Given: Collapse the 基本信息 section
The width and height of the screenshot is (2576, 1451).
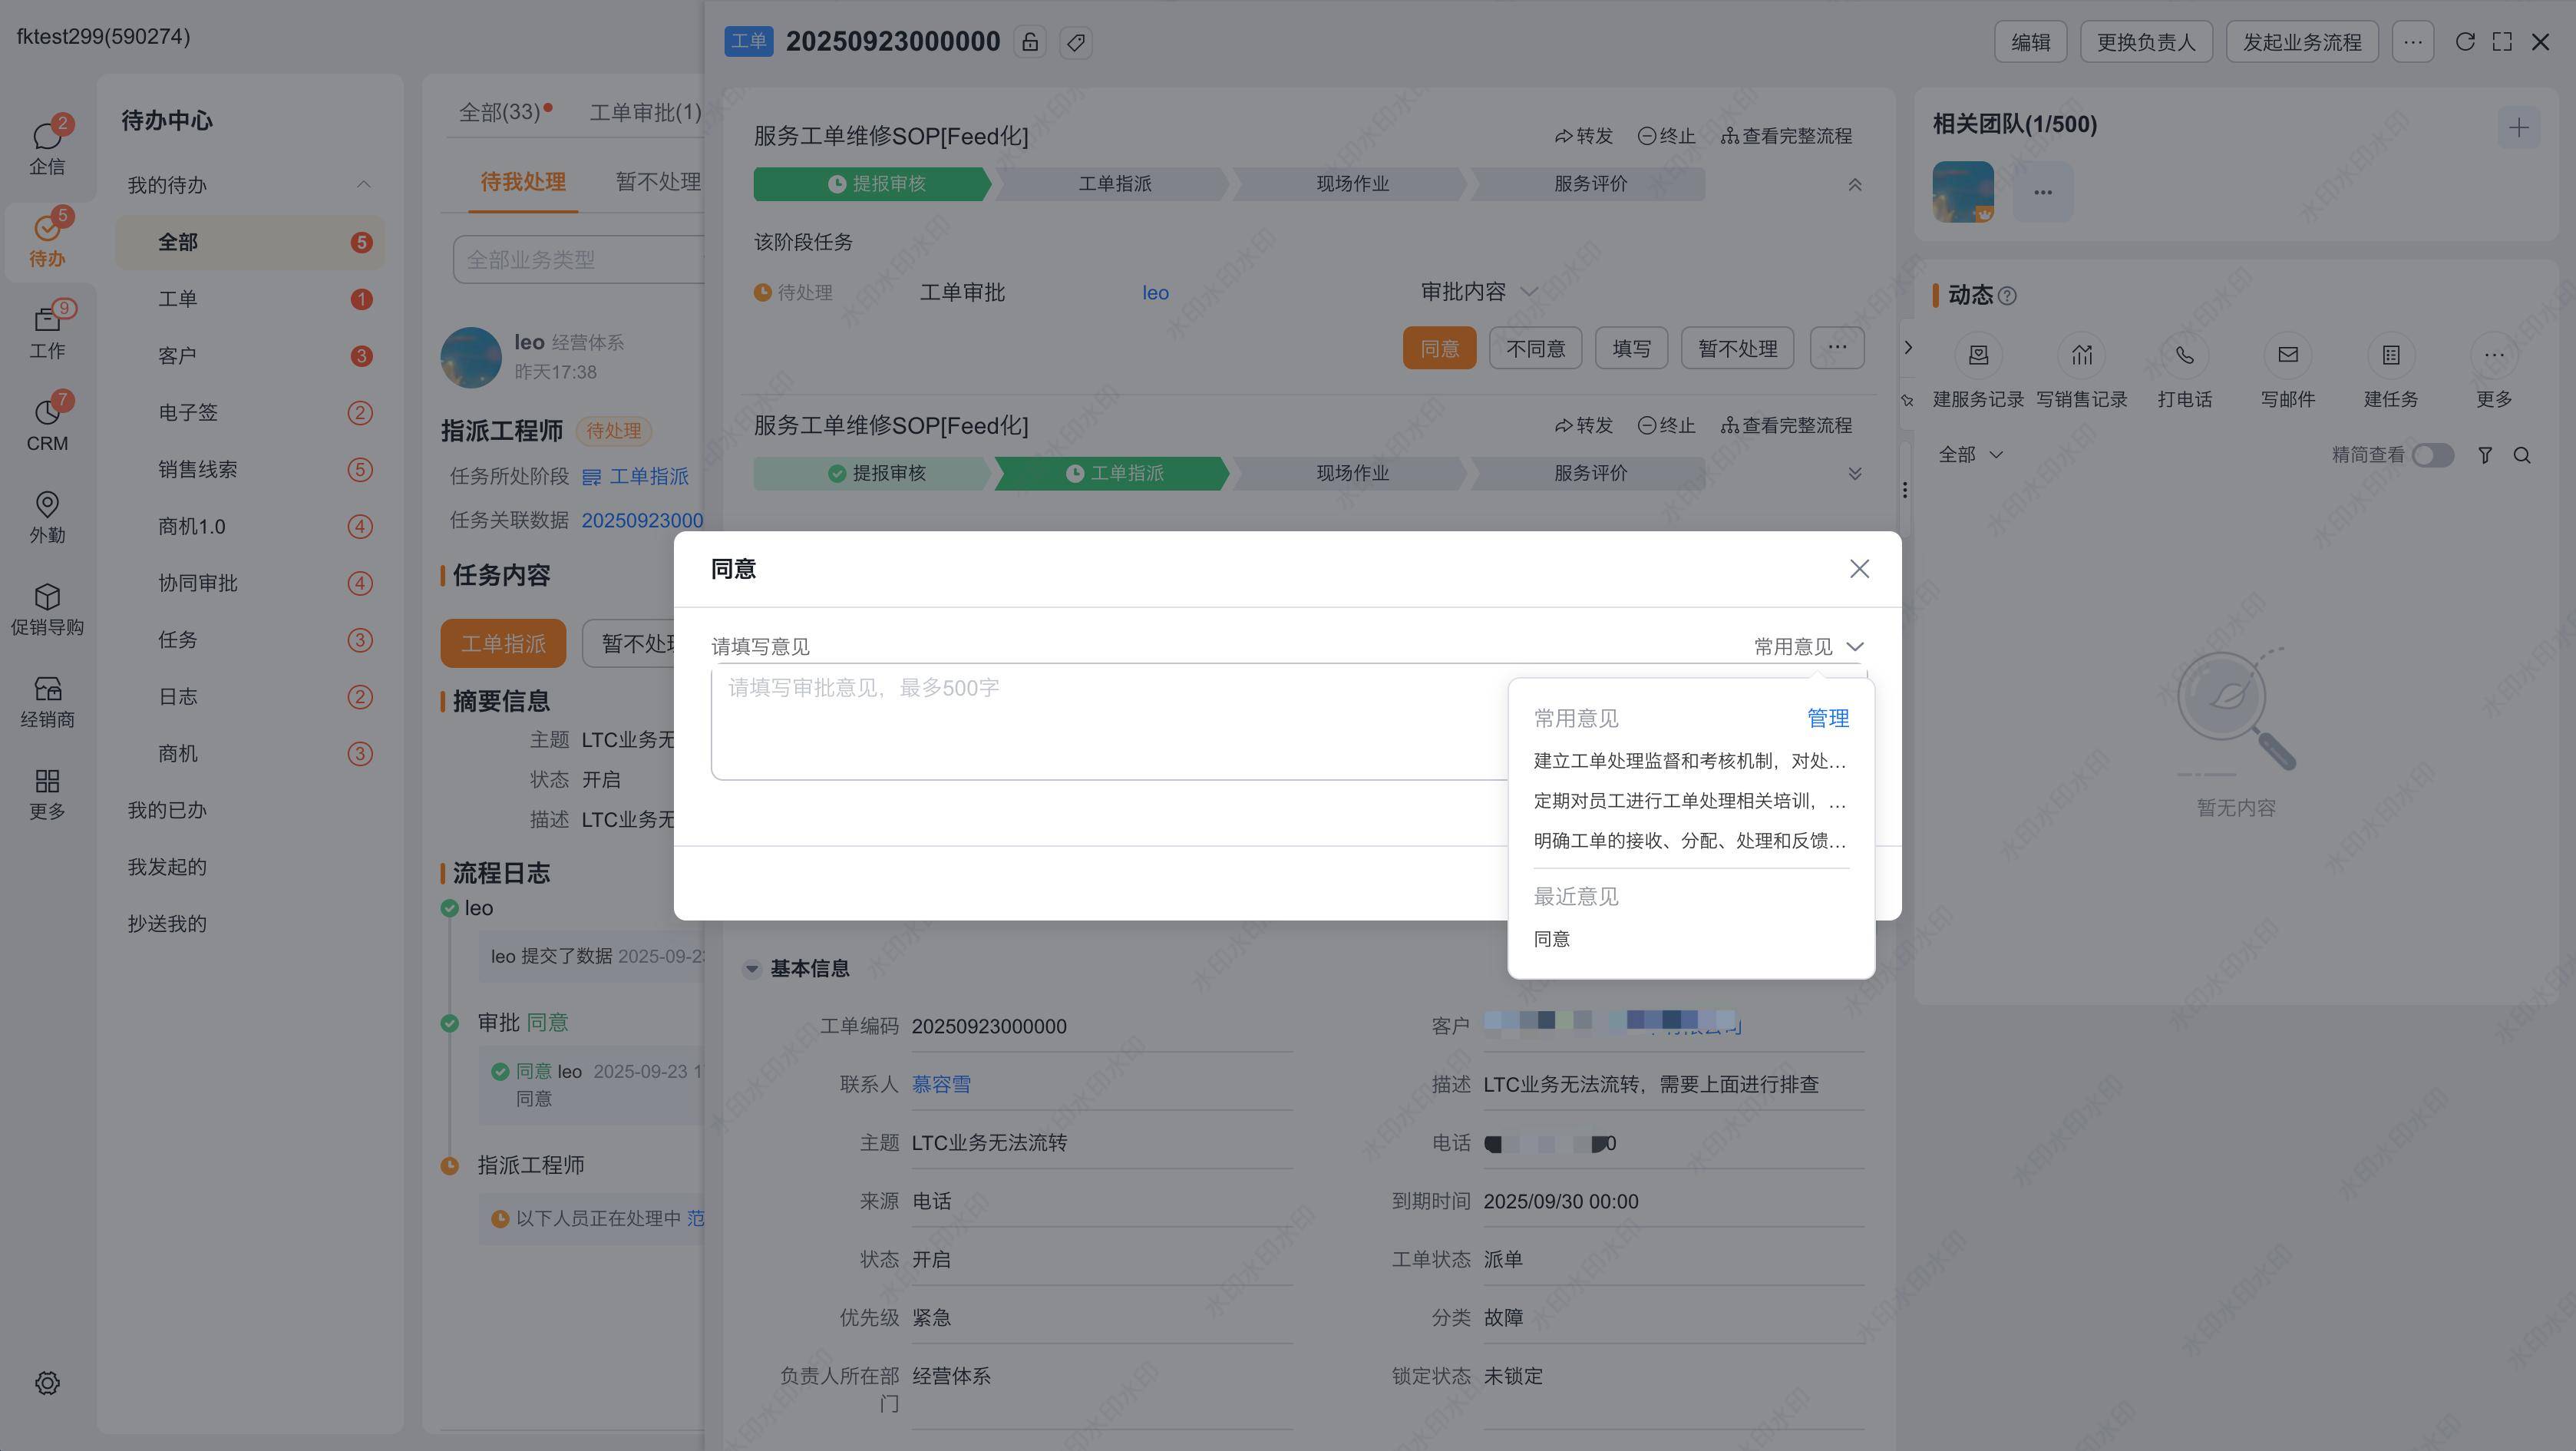Looking at the screenshot, I should point(752,969).
